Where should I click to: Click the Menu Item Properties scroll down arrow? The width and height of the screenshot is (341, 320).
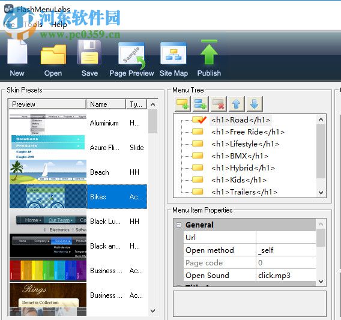pos(321,282)
